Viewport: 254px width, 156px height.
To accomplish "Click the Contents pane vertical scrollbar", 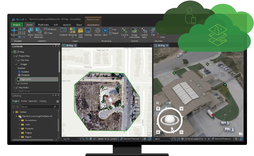I will [x=59, y=62].
